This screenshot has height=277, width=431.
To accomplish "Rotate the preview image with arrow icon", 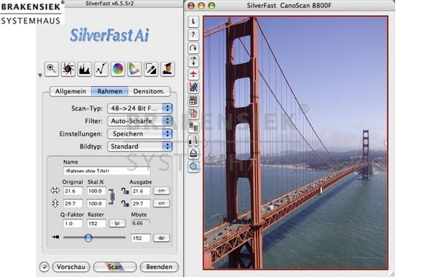I will (193, 48).
